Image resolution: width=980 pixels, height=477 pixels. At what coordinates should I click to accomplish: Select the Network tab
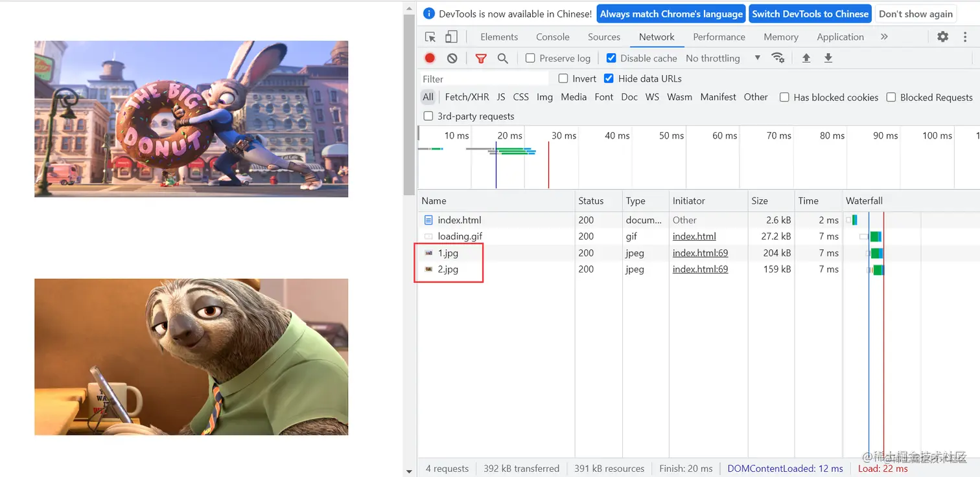pos(657,37)
